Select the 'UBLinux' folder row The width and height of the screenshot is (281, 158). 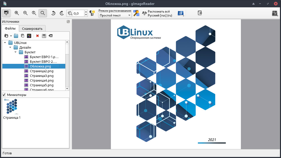(34, 43)
